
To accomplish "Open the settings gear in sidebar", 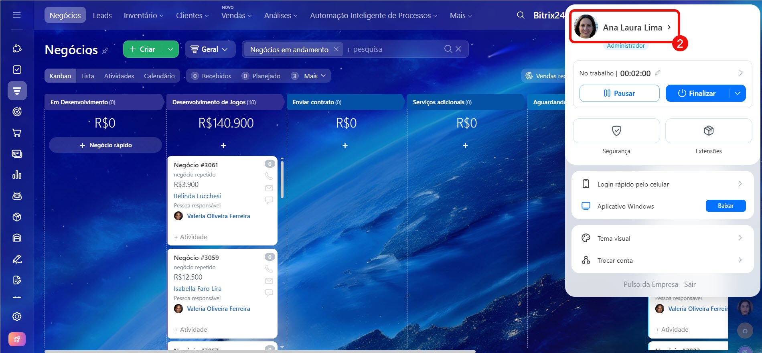I will (x=17, y=316).
